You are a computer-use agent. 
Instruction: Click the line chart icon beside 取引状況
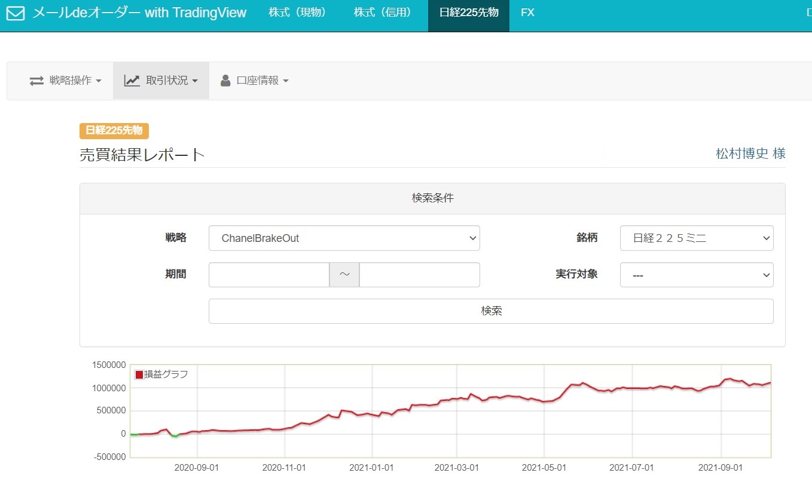(132, 81)
